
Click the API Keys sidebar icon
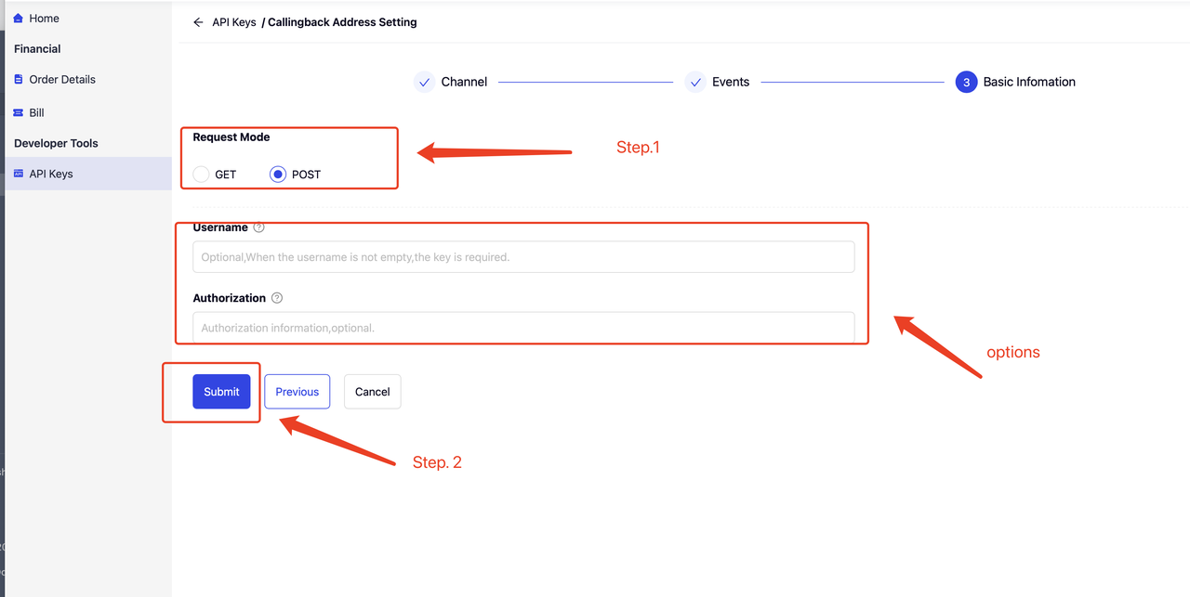click(x=19, y=174)
